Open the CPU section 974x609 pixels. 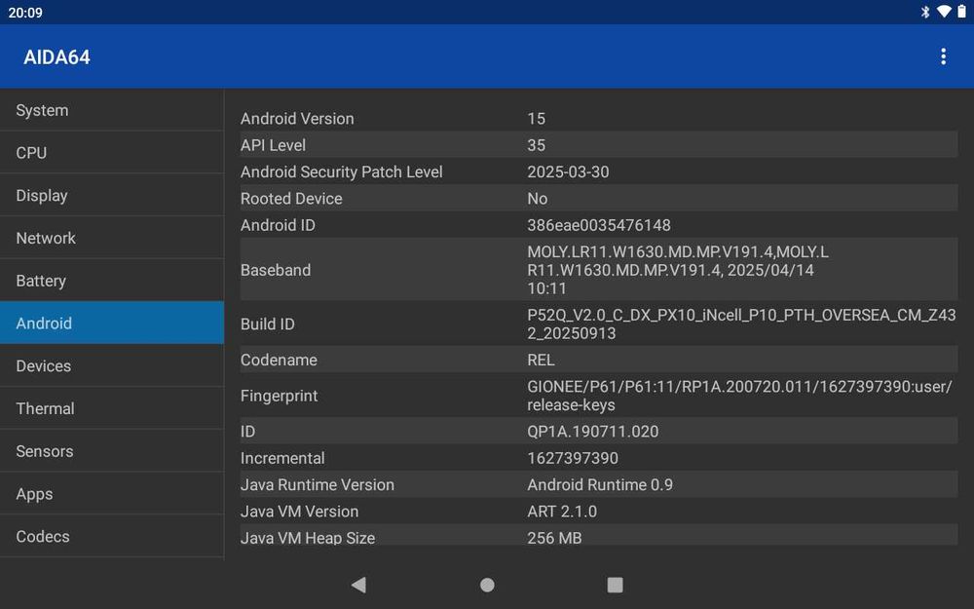[112, 152]
